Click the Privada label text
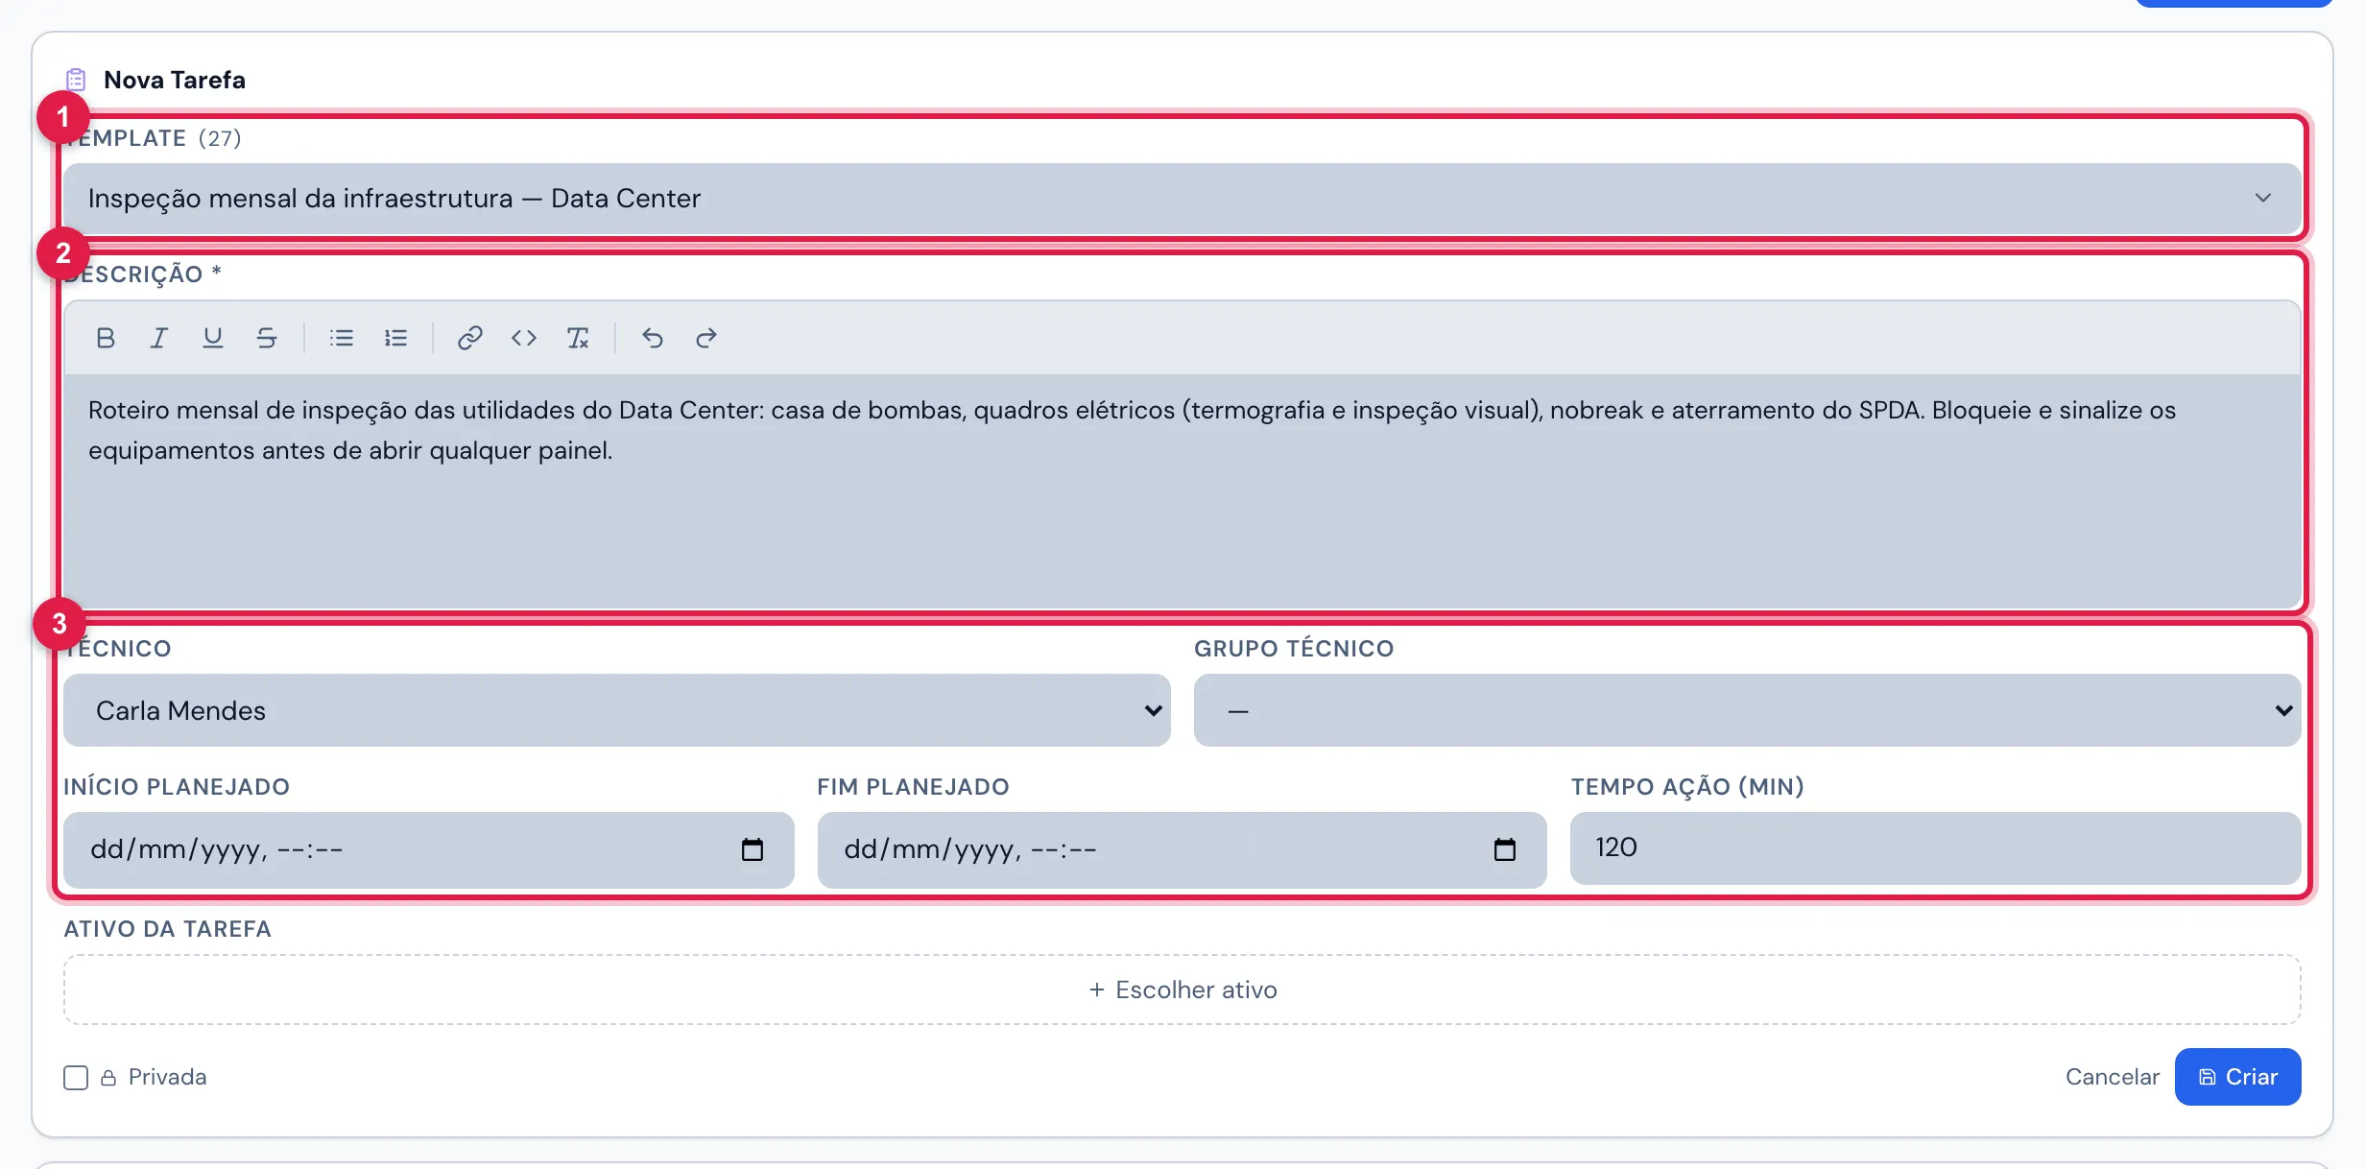Screen dimensions: 2365x1169 (x=168, y=1077)
